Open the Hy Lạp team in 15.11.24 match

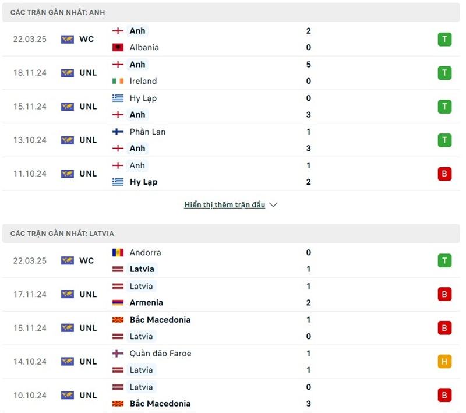(143, 98)
